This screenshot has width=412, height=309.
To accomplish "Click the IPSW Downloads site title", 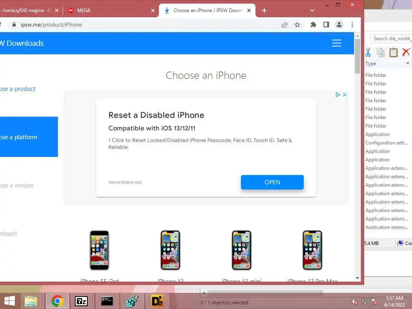I will tap(22, 43).
